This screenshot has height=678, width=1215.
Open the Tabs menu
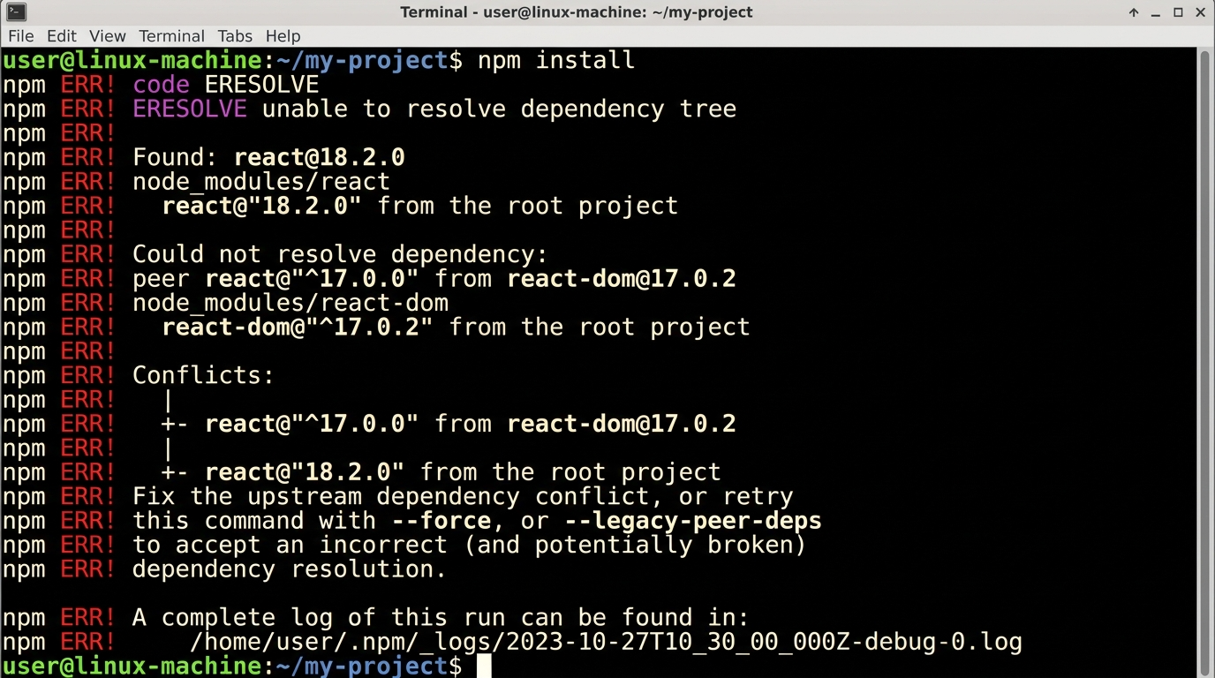pyautogui.click(x=235, y=36)
